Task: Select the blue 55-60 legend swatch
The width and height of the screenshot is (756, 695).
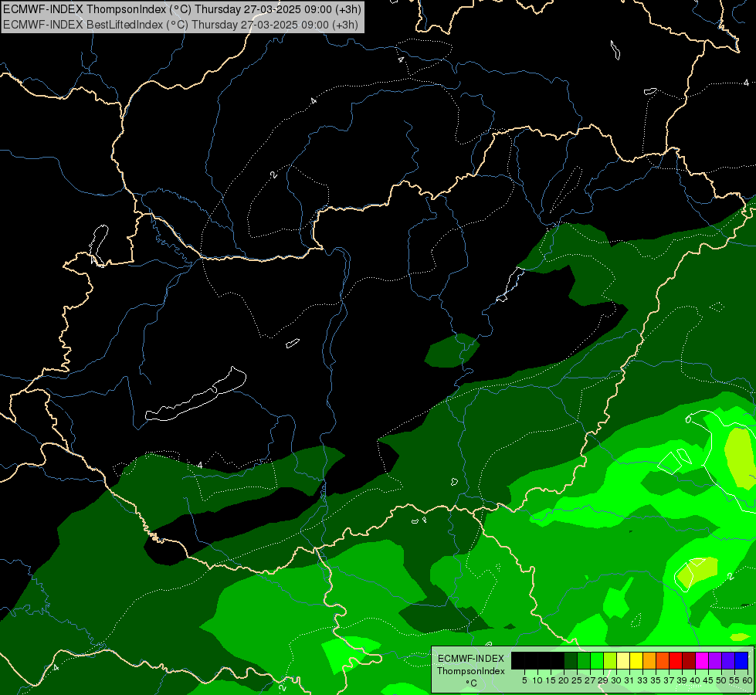Action: (x=741, y=660)
